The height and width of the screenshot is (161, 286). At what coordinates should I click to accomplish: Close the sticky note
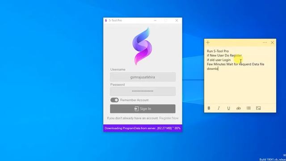pos(272,42)
